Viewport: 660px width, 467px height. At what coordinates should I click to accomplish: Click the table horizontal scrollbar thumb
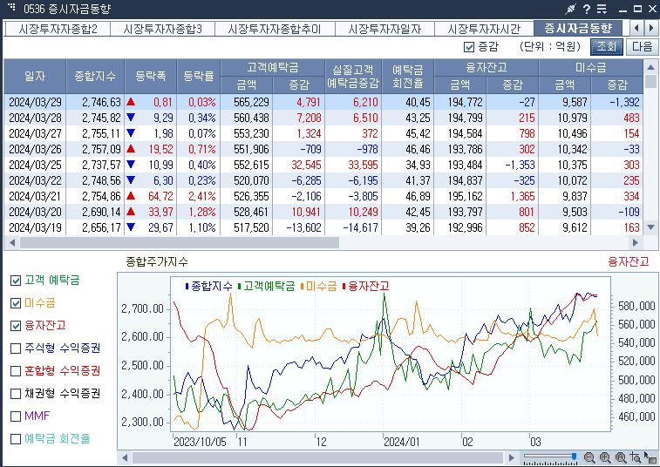[180, 242]
